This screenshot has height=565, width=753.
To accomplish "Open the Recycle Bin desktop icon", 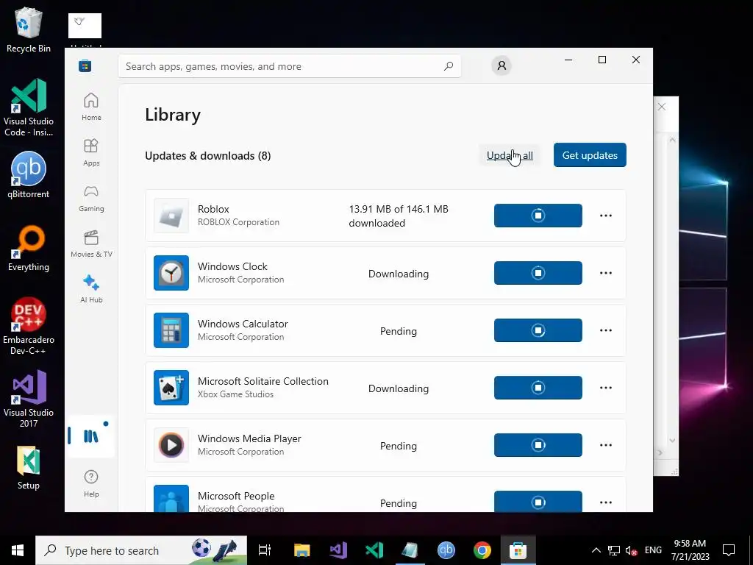I will coord(29,29).
